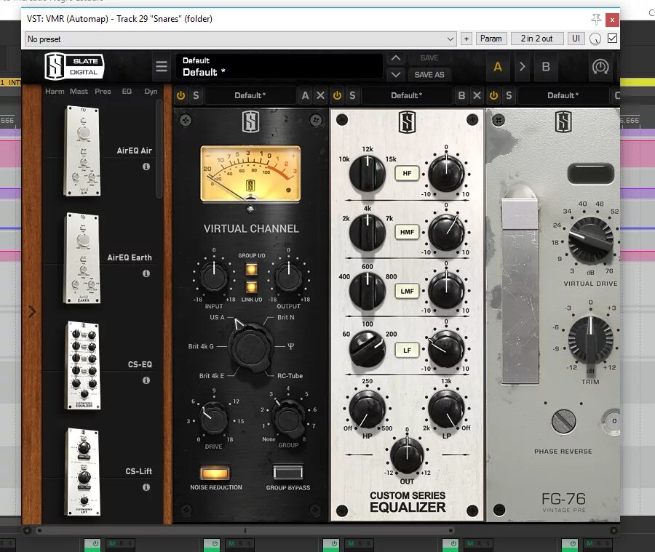655x552 pixels.
Task: Select the AirEQ Earth module thumbnail
Action: tap(82, 258)
